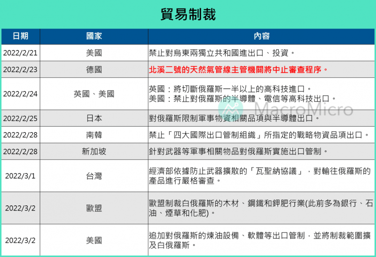This screenshot has width=376, height=257.
Task: Click the line 美國：禁止對俄羅斯的半導體、電信等高科技出口
Action: (x=242, y=98)
